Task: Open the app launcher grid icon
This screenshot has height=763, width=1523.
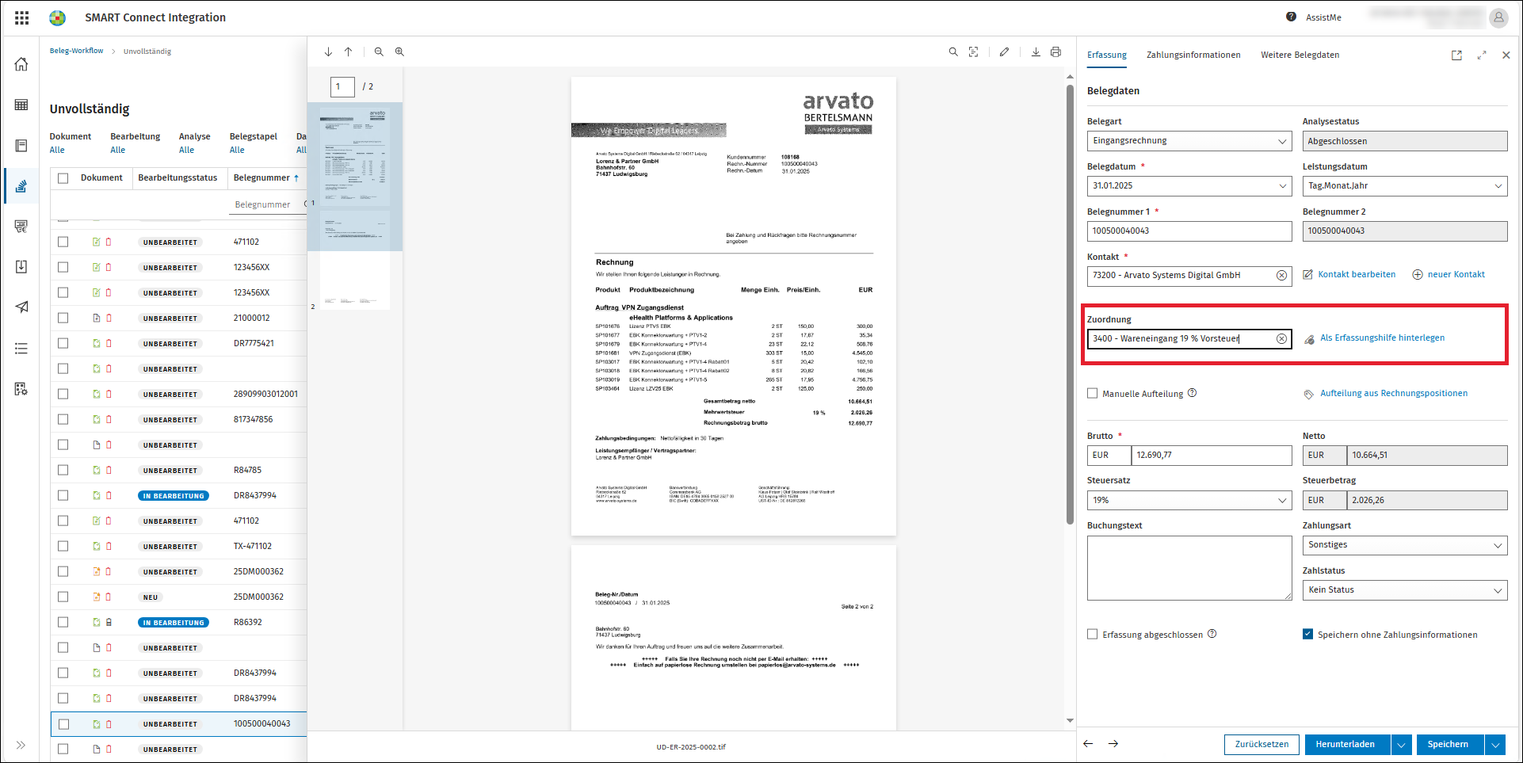Action: pos(21,17)
